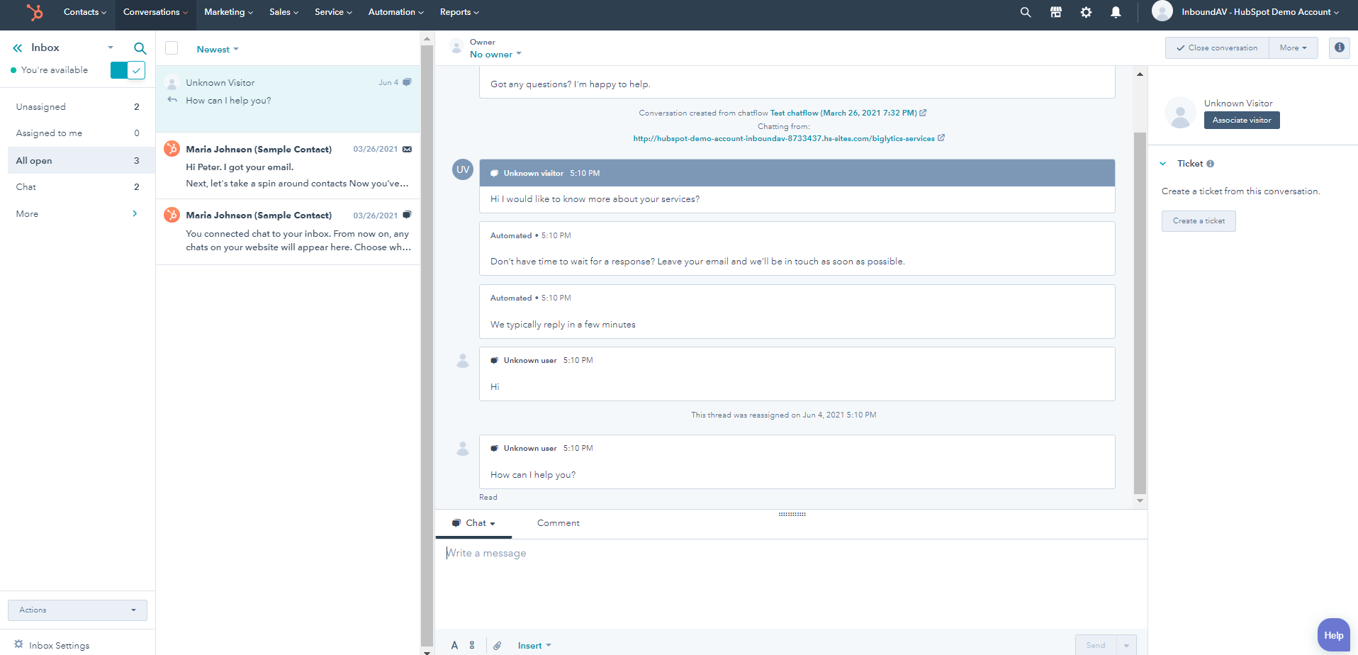Screen dimensions: 1358x655
Task: Open the global search magnifier icon
Action: point(1026,12)
